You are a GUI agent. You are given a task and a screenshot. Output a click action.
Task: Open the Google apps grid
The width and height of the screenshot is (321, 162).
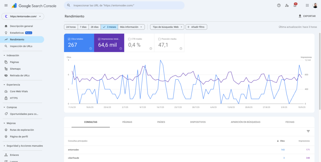click(307, 5)
